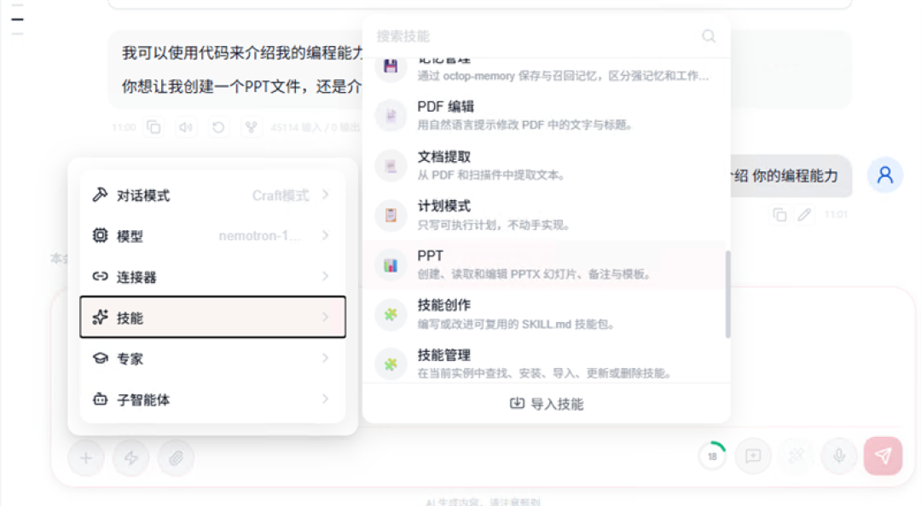Click the paperclip attachment icon
The height and width of the screenshot is (506, 921).
point(176,457)
